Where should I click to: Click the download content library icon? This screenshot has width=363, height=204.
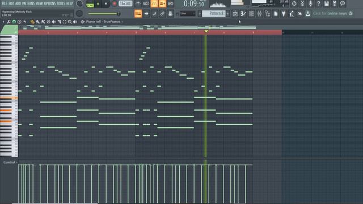point(307,14)
